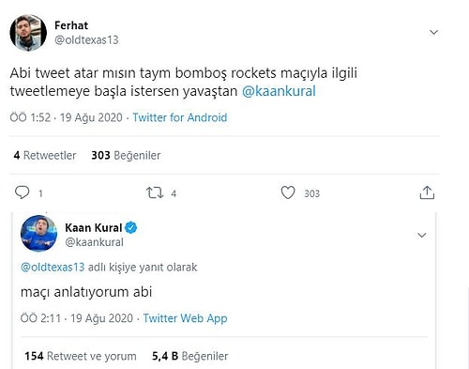Open Ferhat's profile picture

tap(28, 33)
